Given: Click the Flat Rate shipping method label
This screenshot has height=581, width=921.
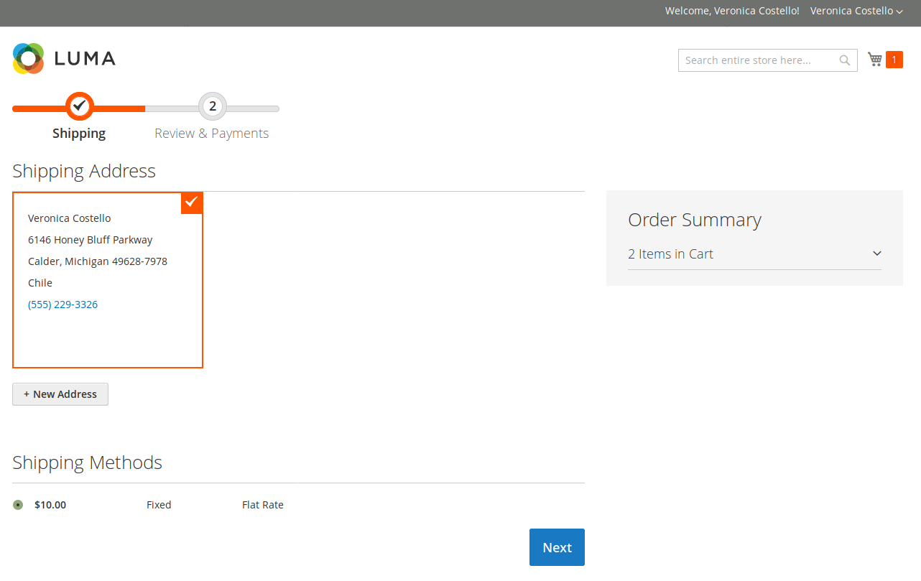Looking at the screenshot, I should pos(262,505).
